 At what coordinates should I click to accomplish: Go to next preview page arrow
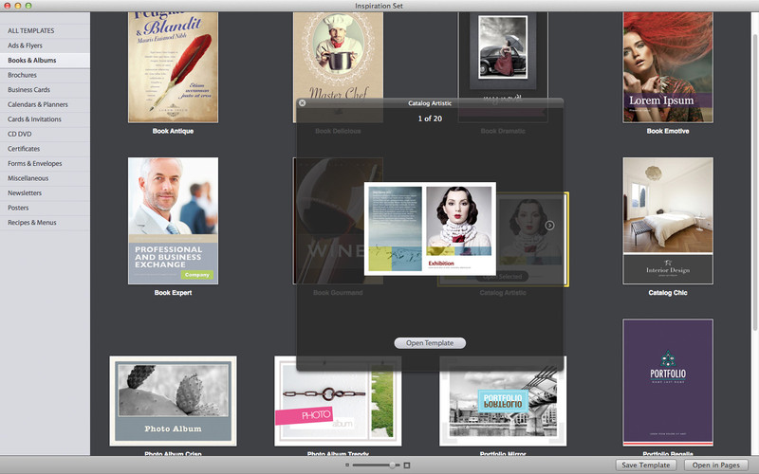coord(549,226)
